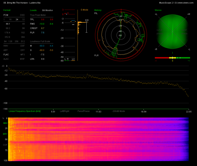Click the circular history radar plot
This screenshot has width=197, height=166.
click(121, 35)
